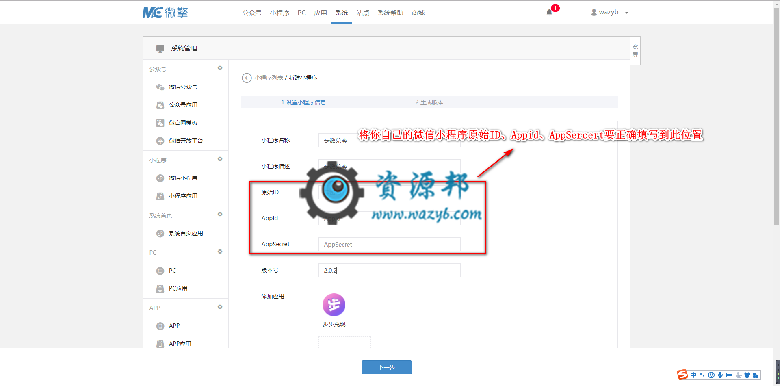Viewport: 780px width, 386px height.
Task: Click the 下一步 button
Action: click(387, 367)
